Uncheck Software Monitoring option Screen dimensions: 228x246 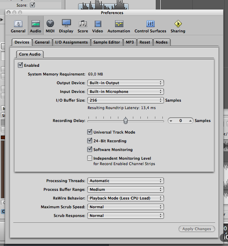click(90, 149)
